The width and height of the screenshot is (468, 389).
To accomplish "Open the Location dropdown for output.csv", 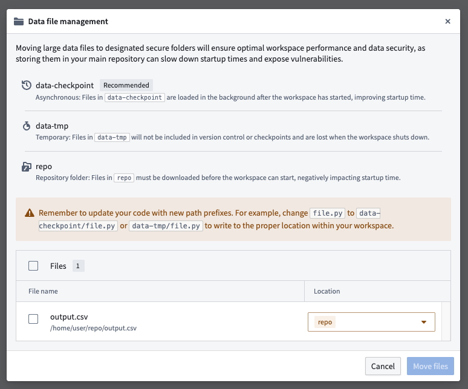I will pyautogui.click(x=371, y=322).
